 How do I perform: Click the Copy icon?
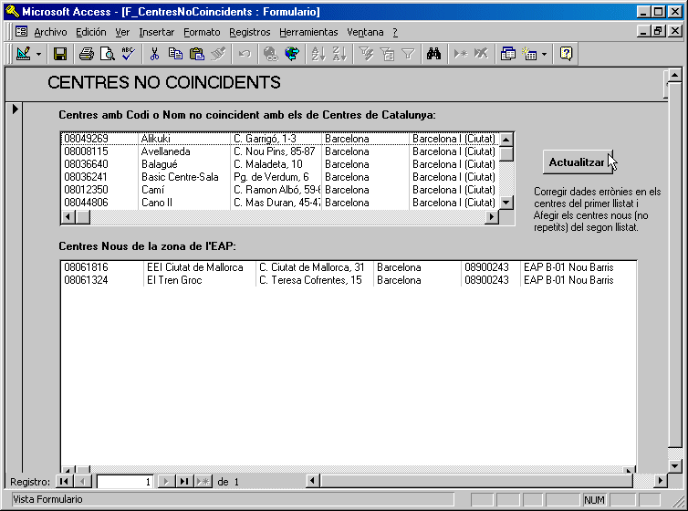[x=175, y=54]
